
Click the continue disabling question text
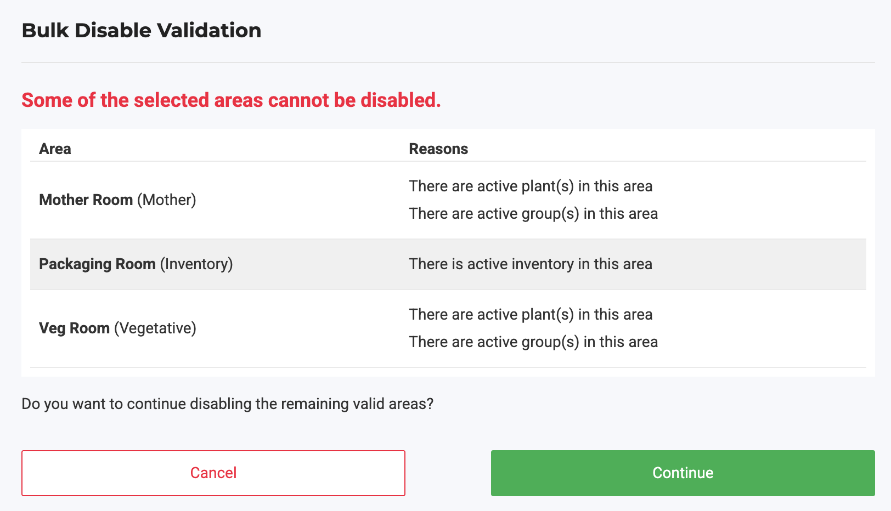click(228, 404)
